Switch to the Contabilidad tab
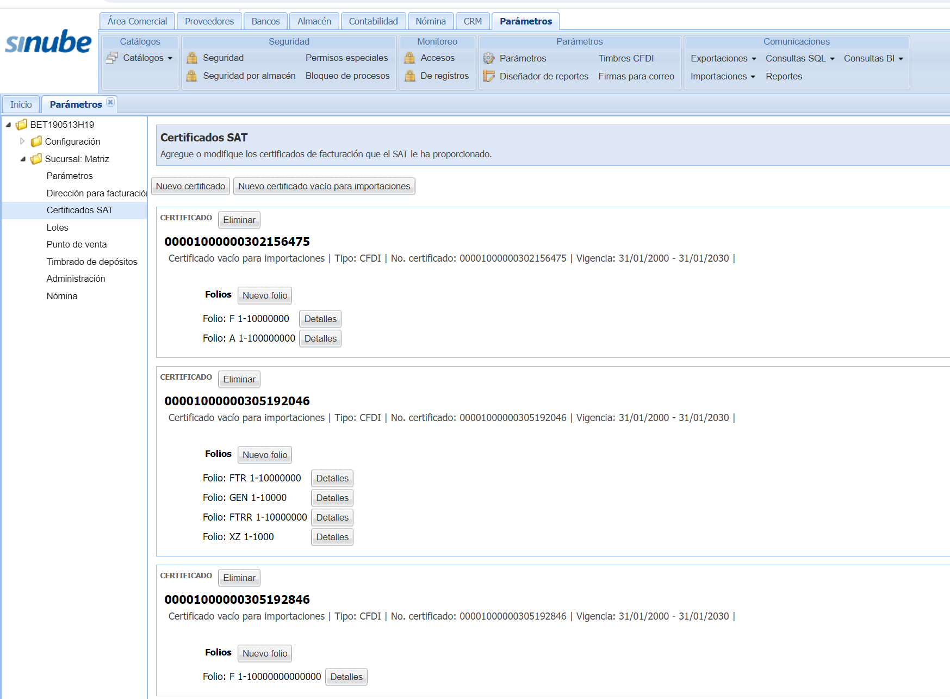Image resolution: width=950 pixels, height=699 pixels. (x=373, y=21)
